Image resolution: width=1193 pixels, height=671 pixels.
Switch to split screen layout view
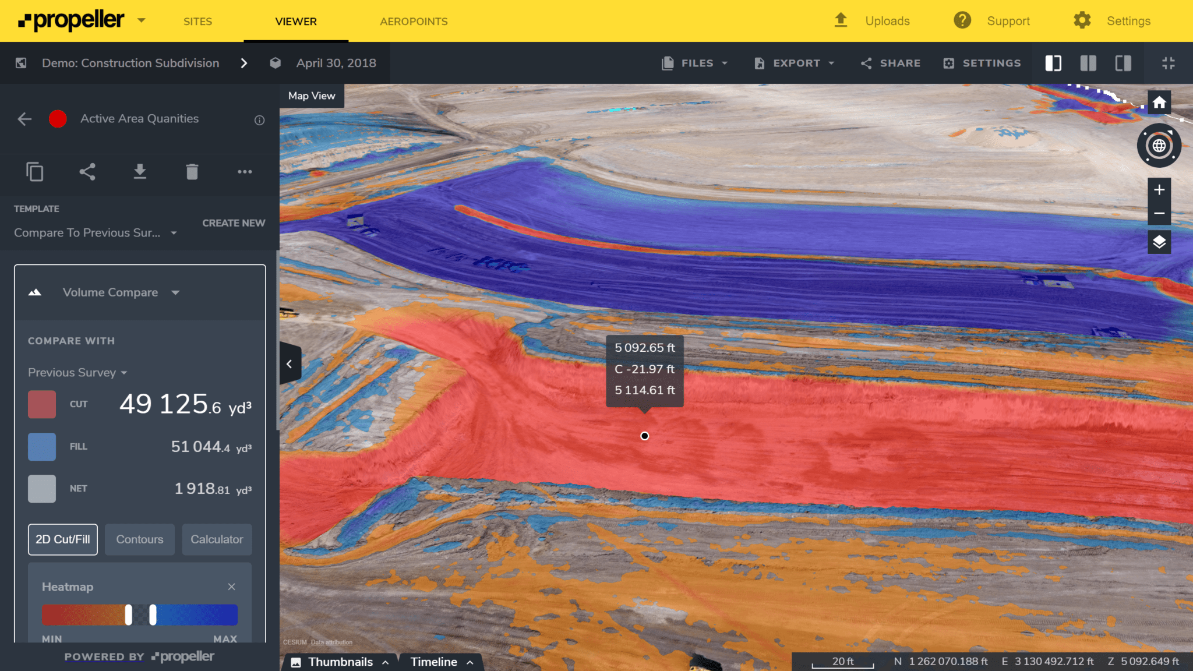[1088, 63]
